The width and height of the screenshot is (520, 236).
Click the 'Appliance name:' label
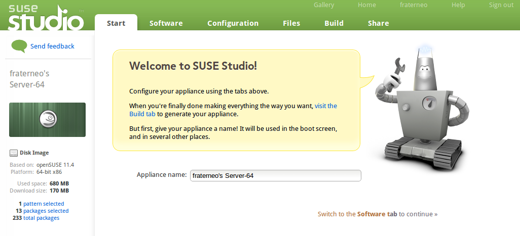tap(162, 174)
